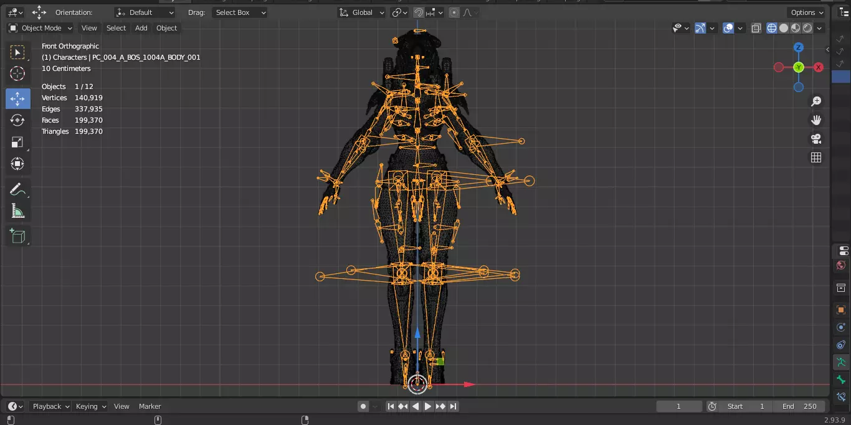Image resolution: width=851 pixels, height=425 pixels.
Task: Edit the Start frame field
Action: point(746,406)
